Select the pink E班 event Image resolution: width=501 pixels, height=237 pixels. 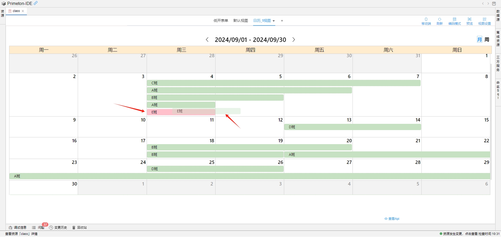click(x=159, y=112)
